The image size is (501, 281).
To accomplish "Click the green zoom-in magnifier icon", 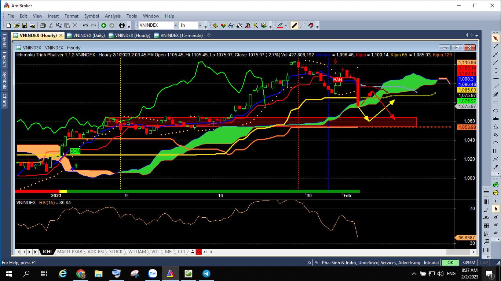I will point(496,185).
